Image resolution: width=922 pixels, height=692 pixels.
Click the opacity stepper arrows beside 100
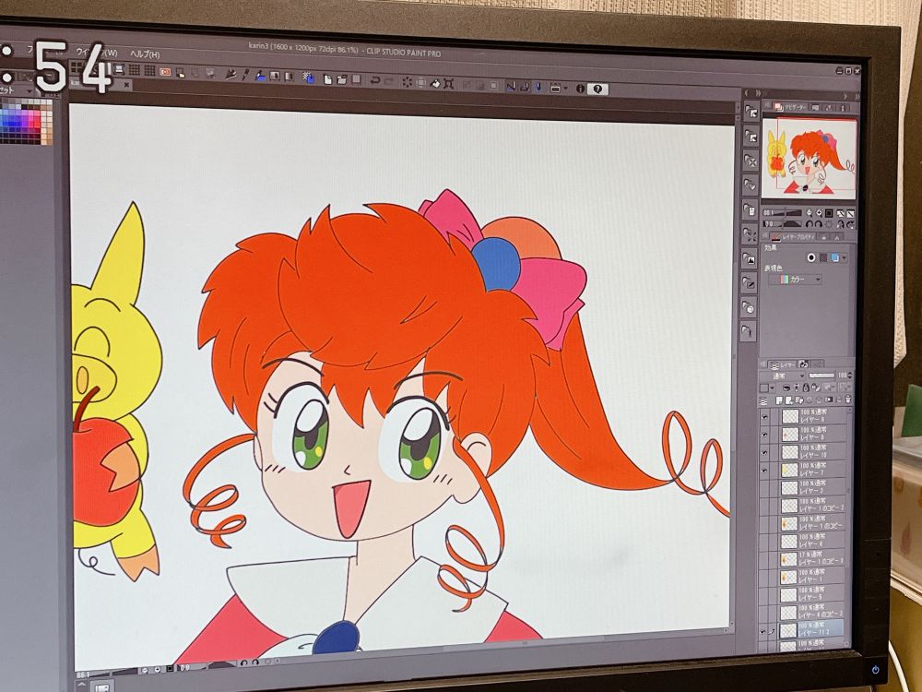[850, 375]
